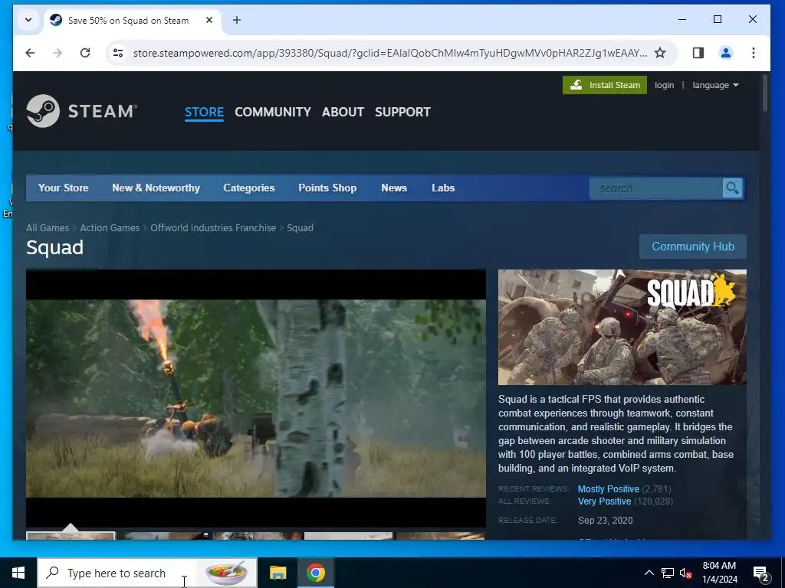This screenshot has height=588, width=785.
Task: Reload the page with the refresh icon
Action: coord(85,53)
